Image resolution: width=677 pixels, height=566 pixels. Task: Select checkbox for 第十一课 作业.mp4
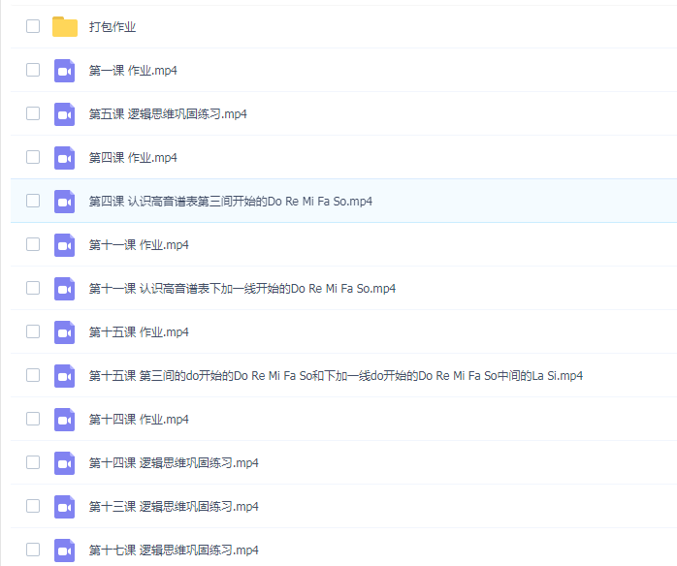click(33, 243)
